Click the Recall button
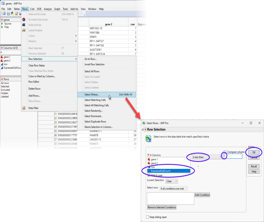This screenshot has width=264, height=222. click(254, 166)
